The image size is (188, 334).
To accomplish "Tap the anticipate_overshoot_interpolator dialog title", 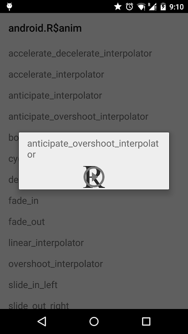I will pos(93,149).
